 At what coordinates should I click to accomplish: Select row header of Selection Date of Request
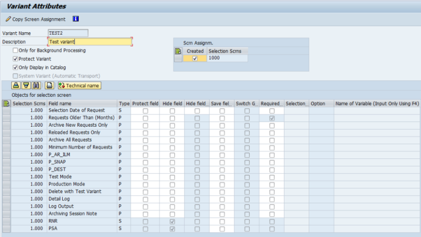[x=6, y=110]
